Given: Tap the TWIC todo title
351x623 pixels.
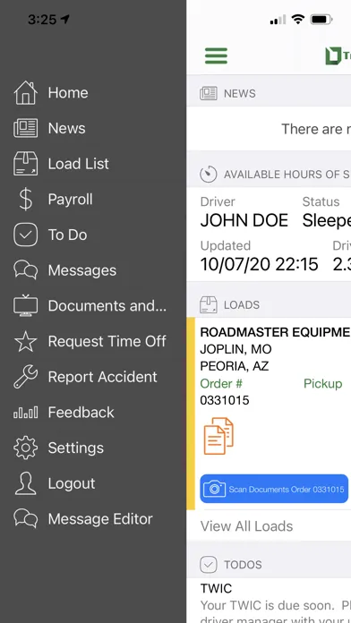Looking at the screenshot, I should [x=216, y=588].
